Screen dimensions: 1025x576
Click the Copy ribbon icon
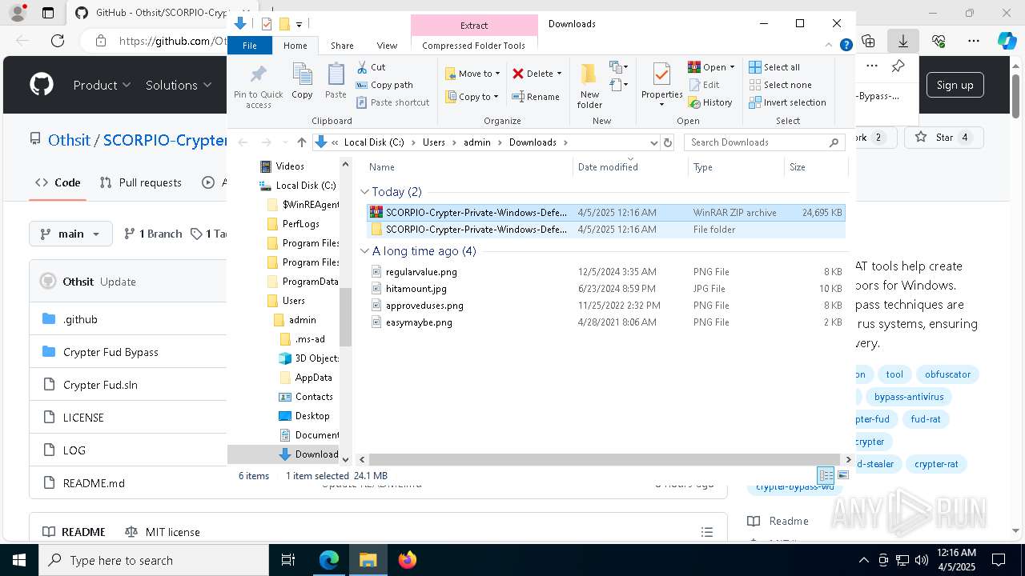pos(302,81)
